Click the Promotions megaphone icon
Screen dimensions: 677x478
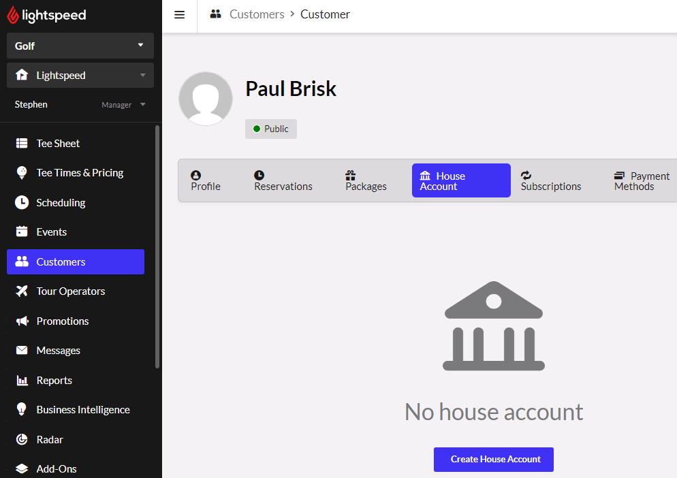pos(22,321)
